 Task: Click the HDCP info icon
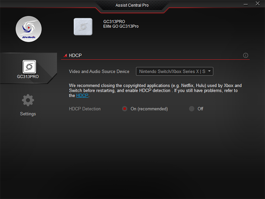click(245, 56)
